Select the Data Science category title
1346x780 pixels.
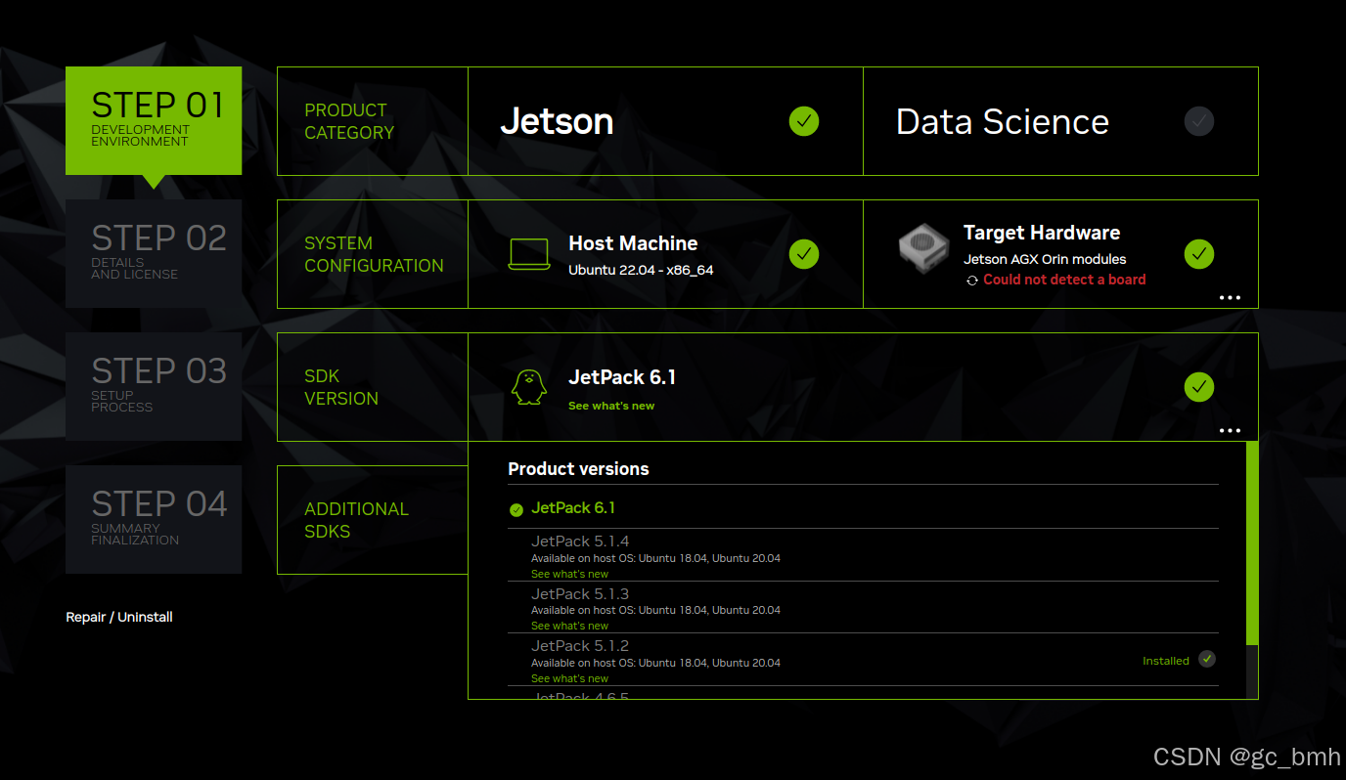1003,121
